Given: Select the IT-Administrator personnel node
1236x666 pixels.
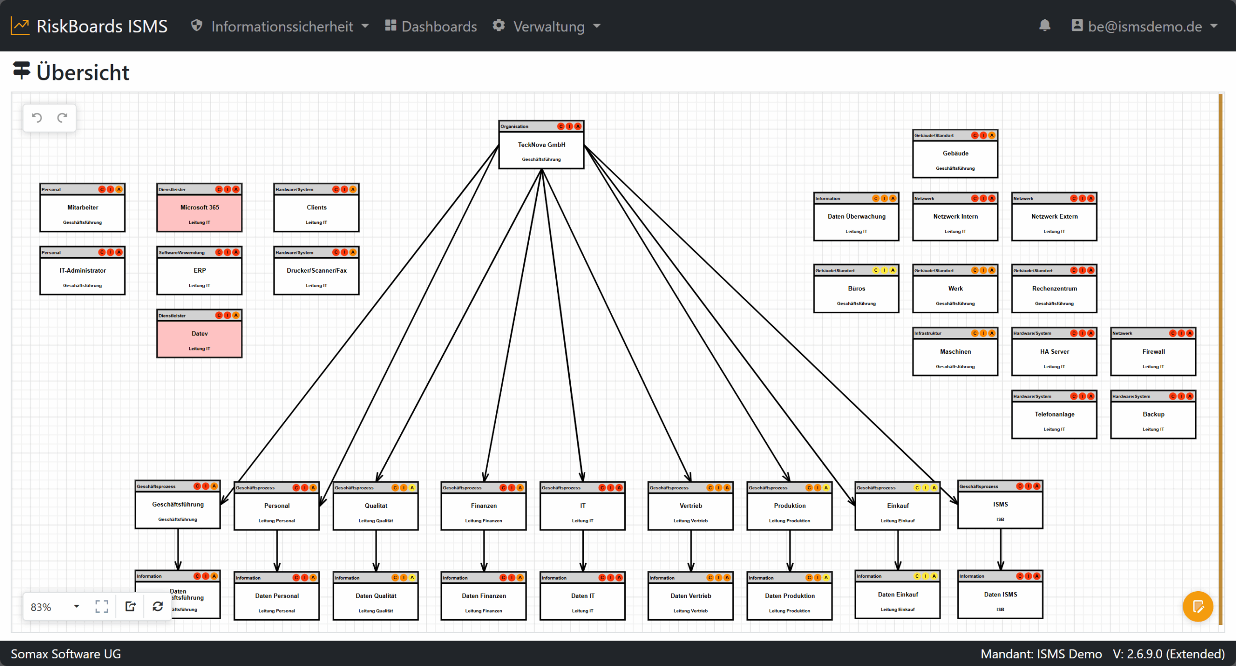Looking at the screenshot, I should [x=83, y=270].
